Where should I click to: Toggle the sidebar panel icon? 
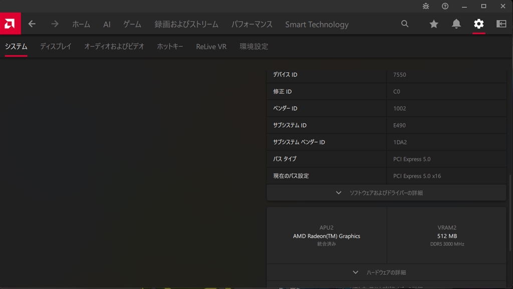(x=501, y=24)
